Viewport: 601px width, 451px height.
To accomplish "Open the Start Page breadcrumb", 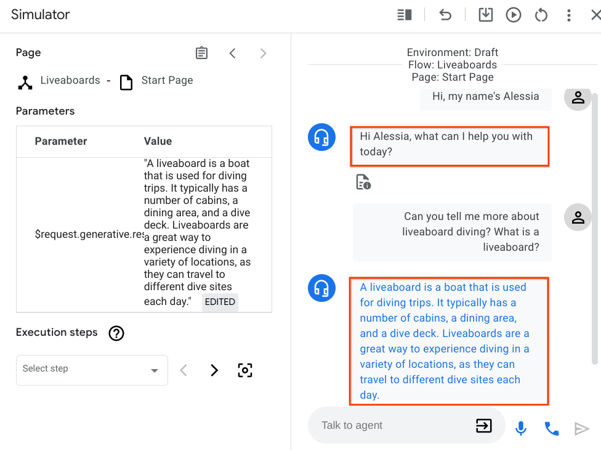I will pos(166,80).
